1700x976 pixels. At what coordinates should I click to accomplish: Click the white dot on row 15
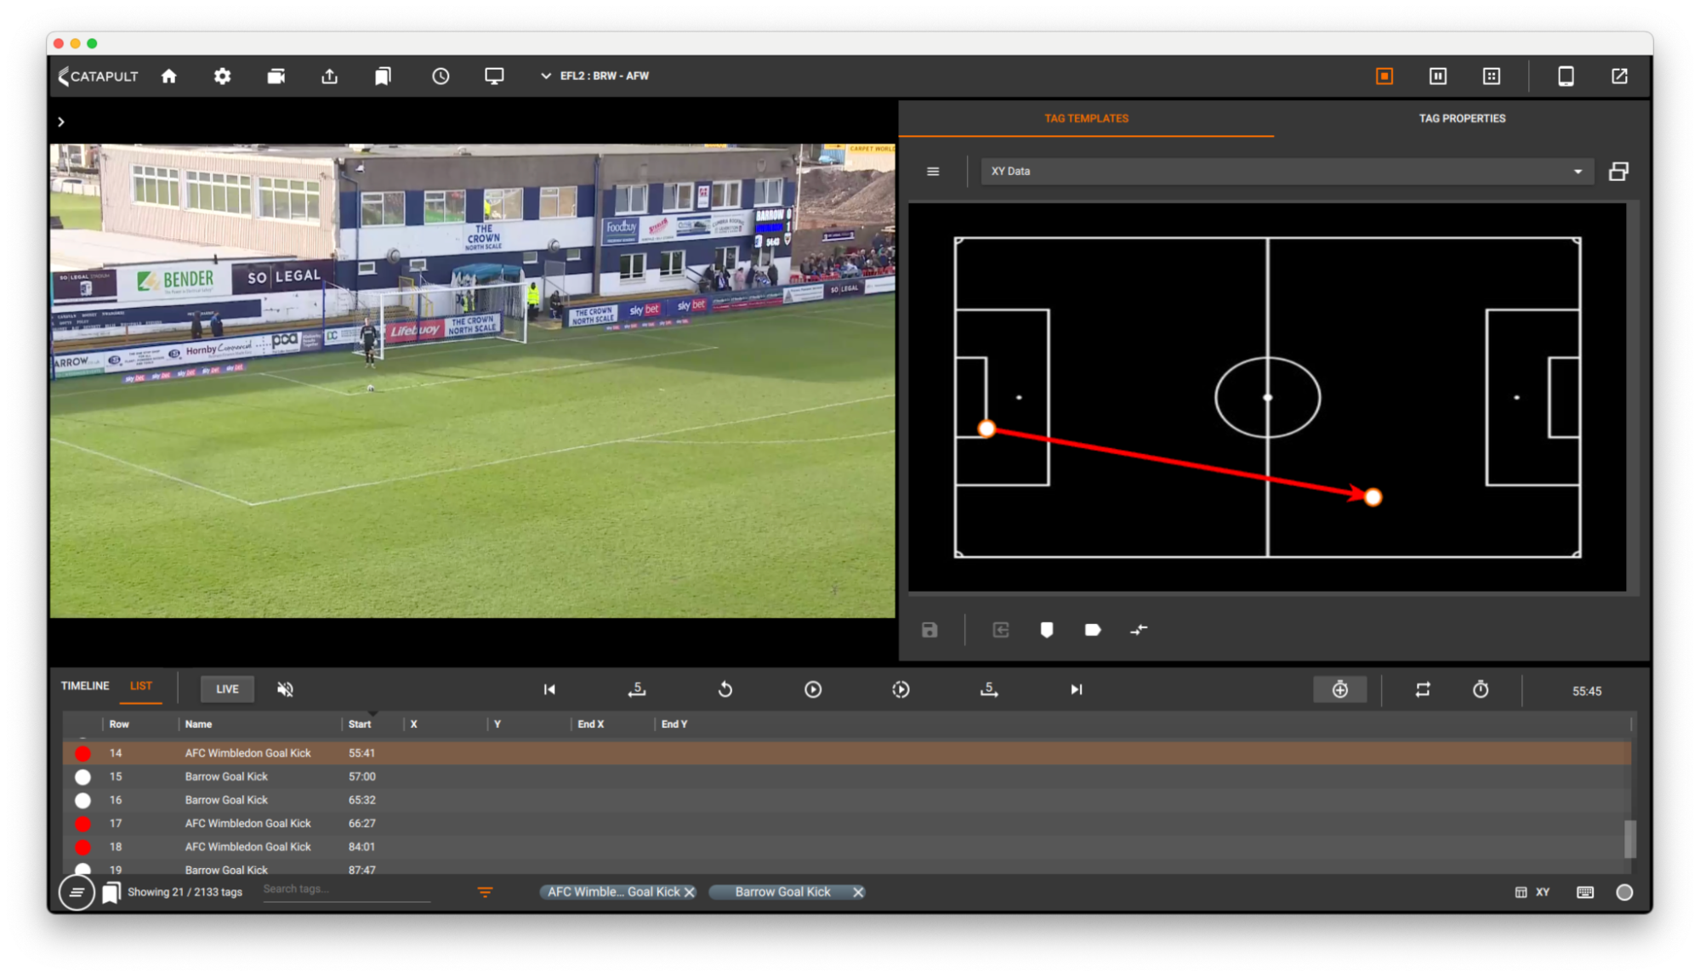(82, 776)
